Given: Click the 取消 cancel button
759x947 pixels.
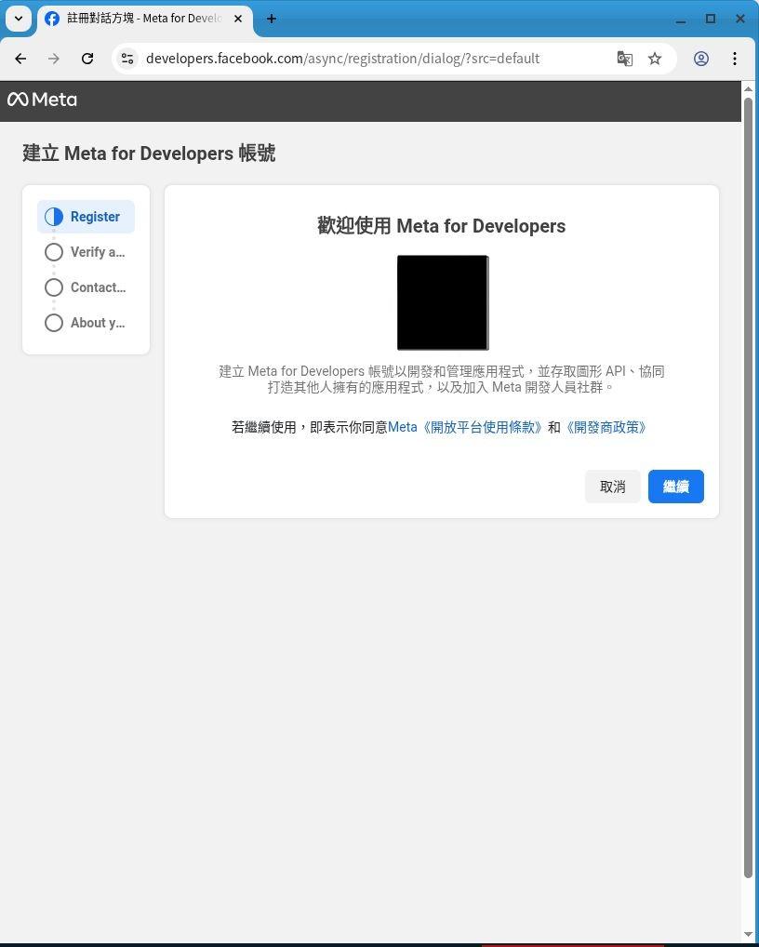Looking at the screenshot, I should (x=612, y=487).
